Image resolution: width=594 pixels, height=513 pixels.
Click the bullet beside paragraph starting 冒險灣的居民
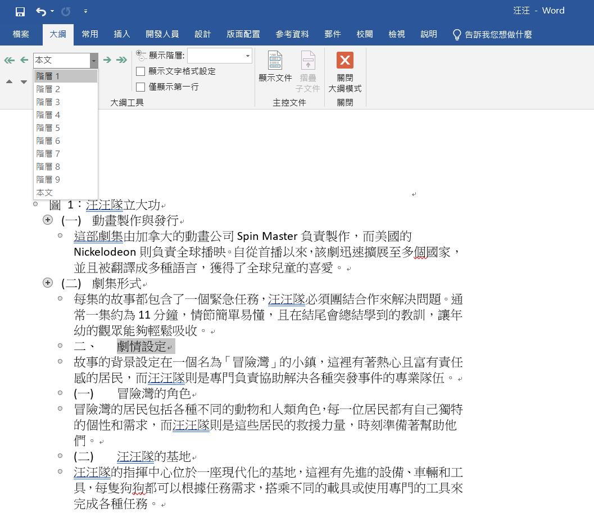60,408
